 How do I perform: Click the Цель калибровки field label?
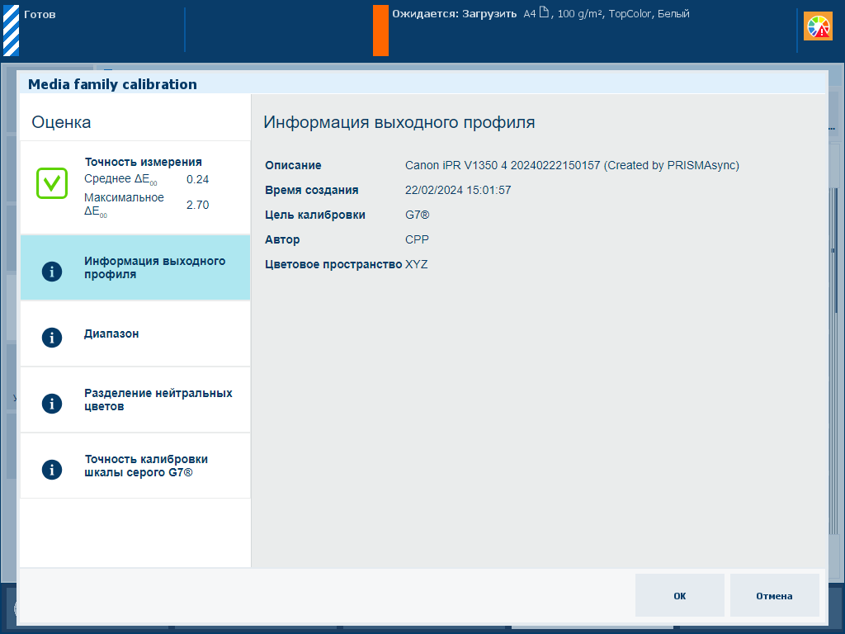(315, 215)
